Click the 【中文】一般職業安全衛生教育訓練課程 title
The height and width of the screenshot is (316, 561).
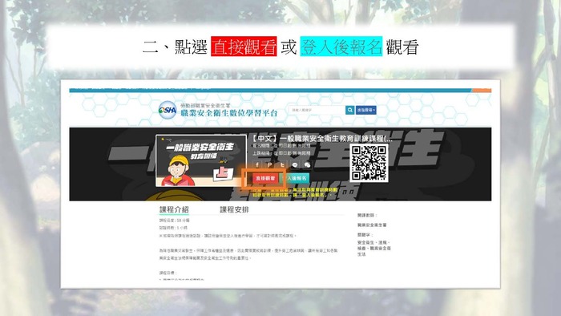point(322,139)
